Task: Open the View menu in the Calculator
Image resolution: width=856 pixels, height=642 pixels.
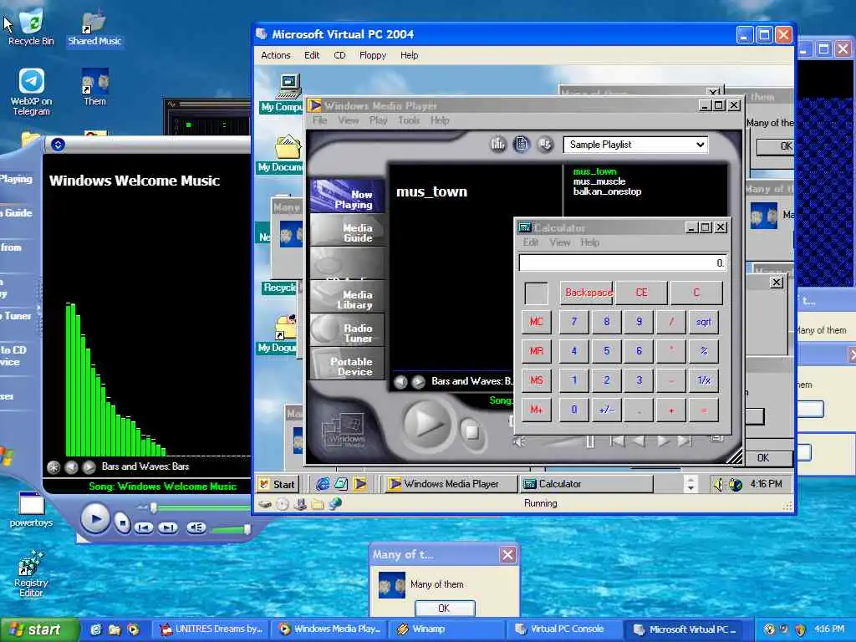Action: pyautogui.click(x=559, y=242)
